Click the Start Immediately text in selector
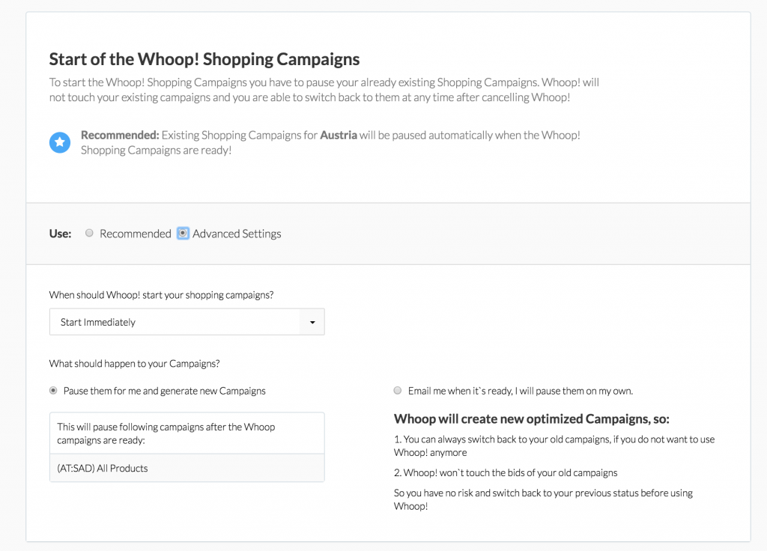The height and width of the screenshot is (551, 767). click(98, 322)
